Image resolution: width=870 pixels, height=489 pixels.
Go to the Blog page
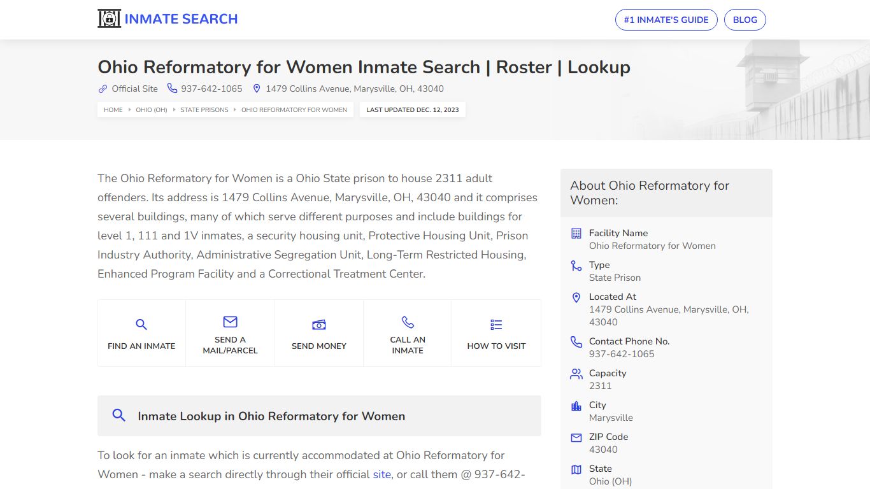[745, 20]
